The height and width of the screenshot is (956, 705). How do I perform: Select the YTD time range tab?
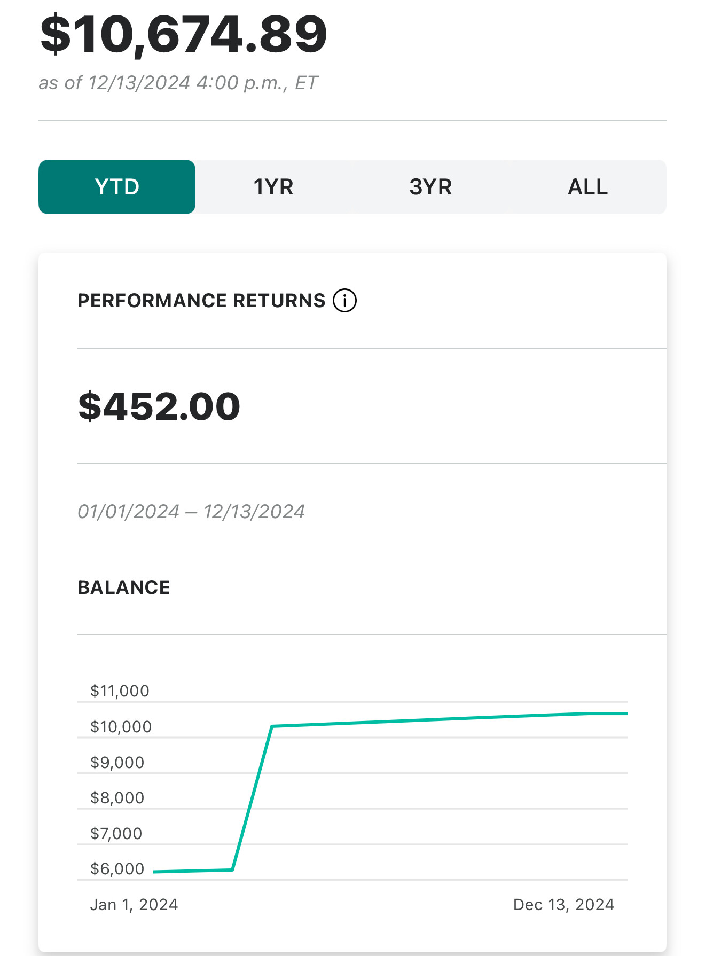click(117, 187)
